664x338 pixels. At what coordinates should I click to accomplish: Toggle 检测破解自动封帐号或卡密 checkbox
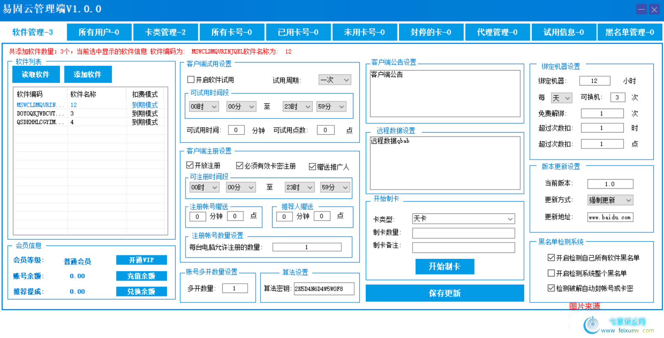[551, 288]
